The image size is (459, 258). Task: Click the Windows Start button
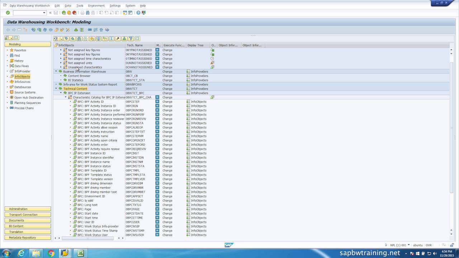[6, 253]
